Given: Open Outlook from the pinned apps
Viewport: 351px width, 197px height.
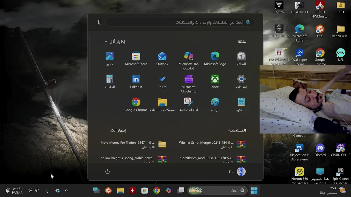Looking at the screenshot, I should (x=162, y=59).
